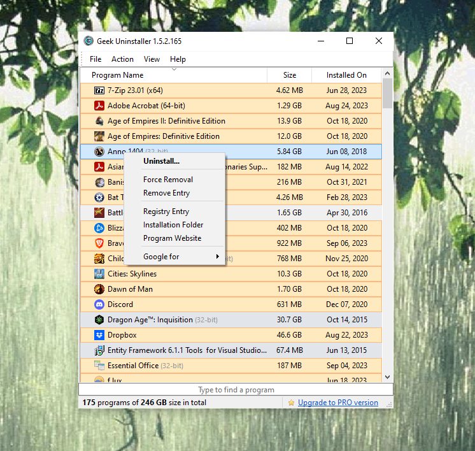The height and width of the screenshot is (451, 475).
Task: Click the scrollbar down arrow
Action: point(388,377)
